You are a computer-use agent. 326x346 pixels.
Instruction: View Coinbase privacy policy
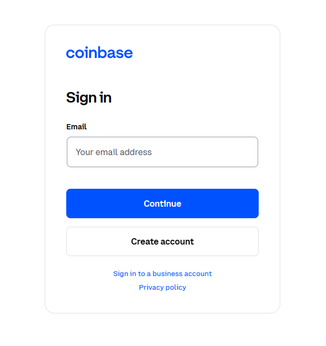162,287
